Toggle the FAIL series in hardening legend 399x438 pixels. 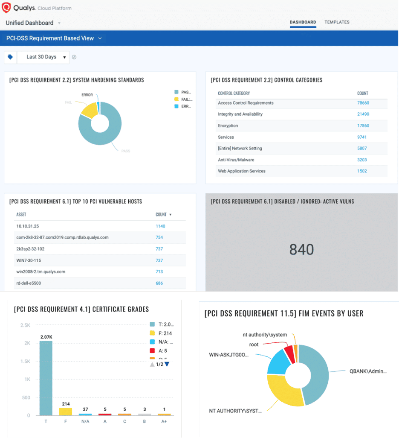(x=183, y=99)
